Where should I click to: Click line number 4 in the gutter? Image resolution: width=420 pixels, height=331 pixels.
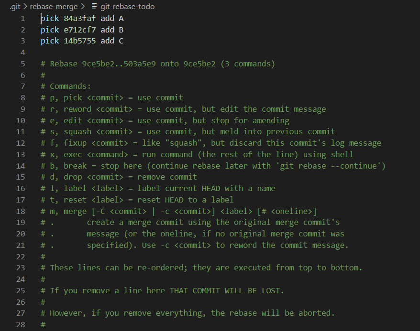tap(23, 53)
